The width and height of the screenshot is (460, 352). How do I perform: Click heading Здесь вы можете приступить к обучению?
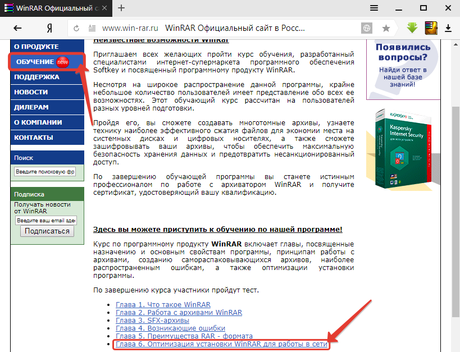[x=218, y=230]
